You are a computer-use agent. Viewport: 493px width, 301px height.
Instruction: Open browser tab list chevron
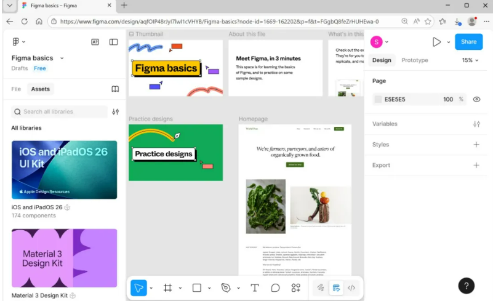point(10,6)
